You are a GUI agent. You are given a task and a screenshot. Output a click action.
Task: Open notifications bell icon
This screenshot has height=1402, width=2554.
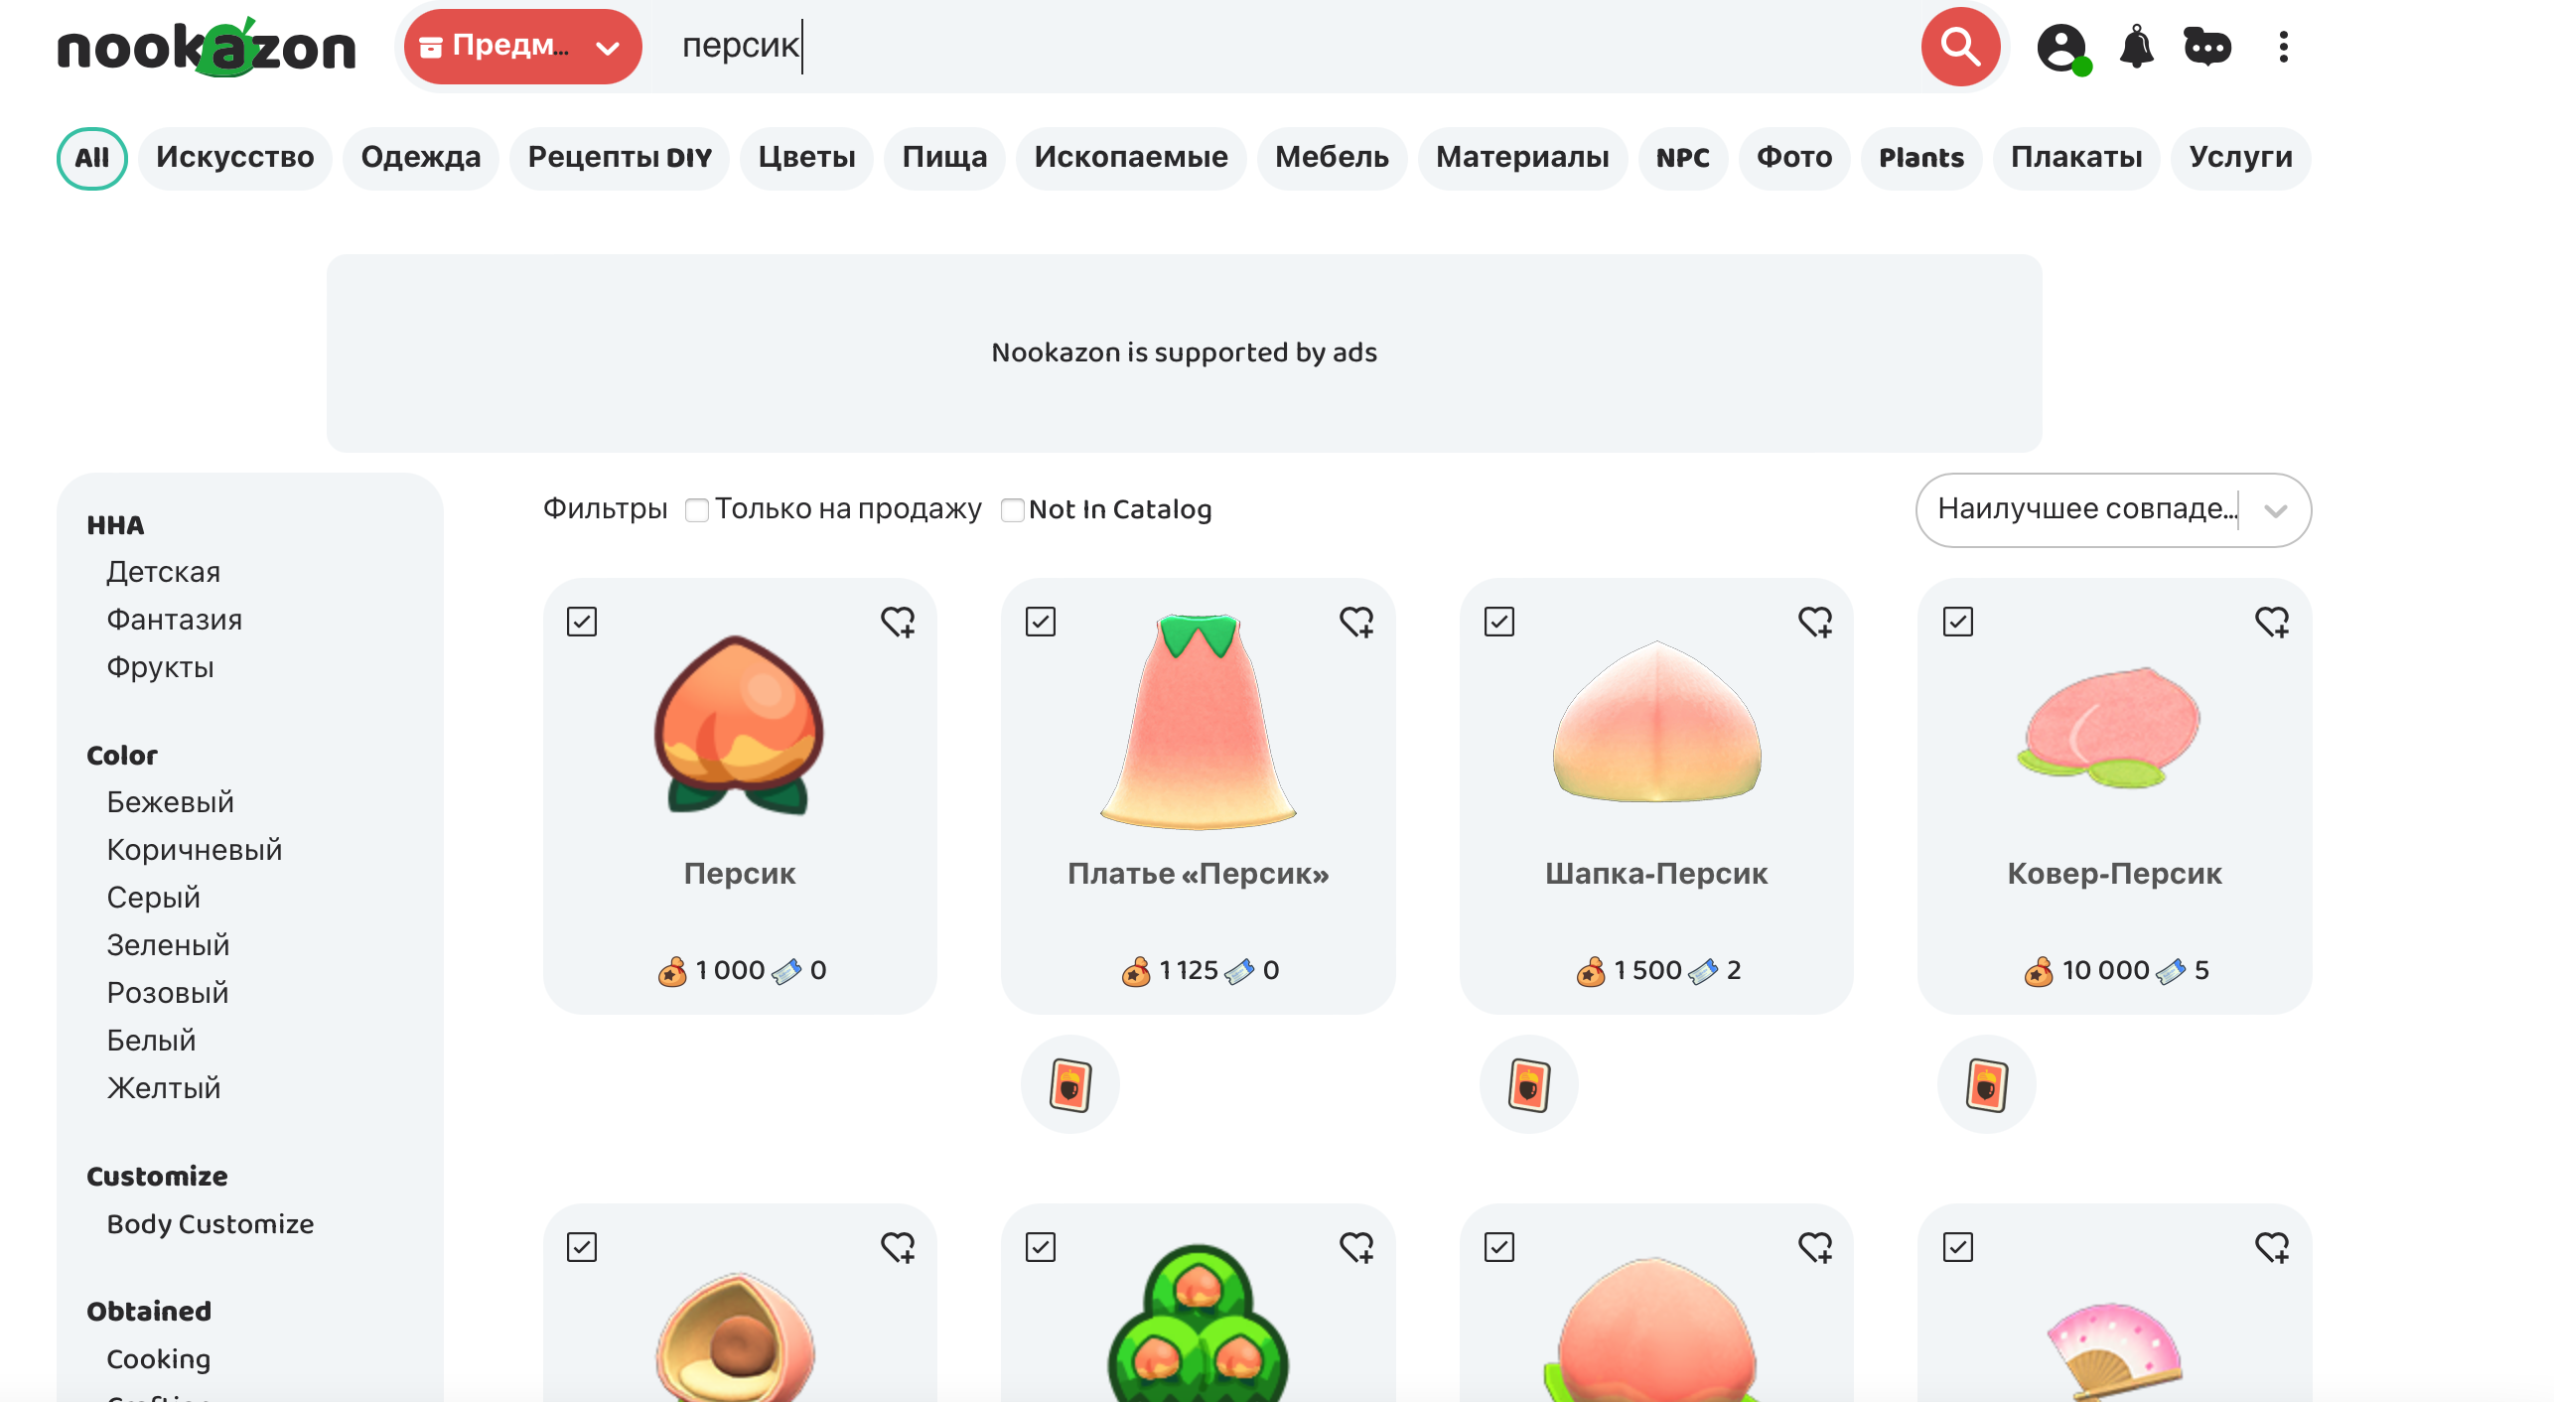click(x=2136, y=47)
